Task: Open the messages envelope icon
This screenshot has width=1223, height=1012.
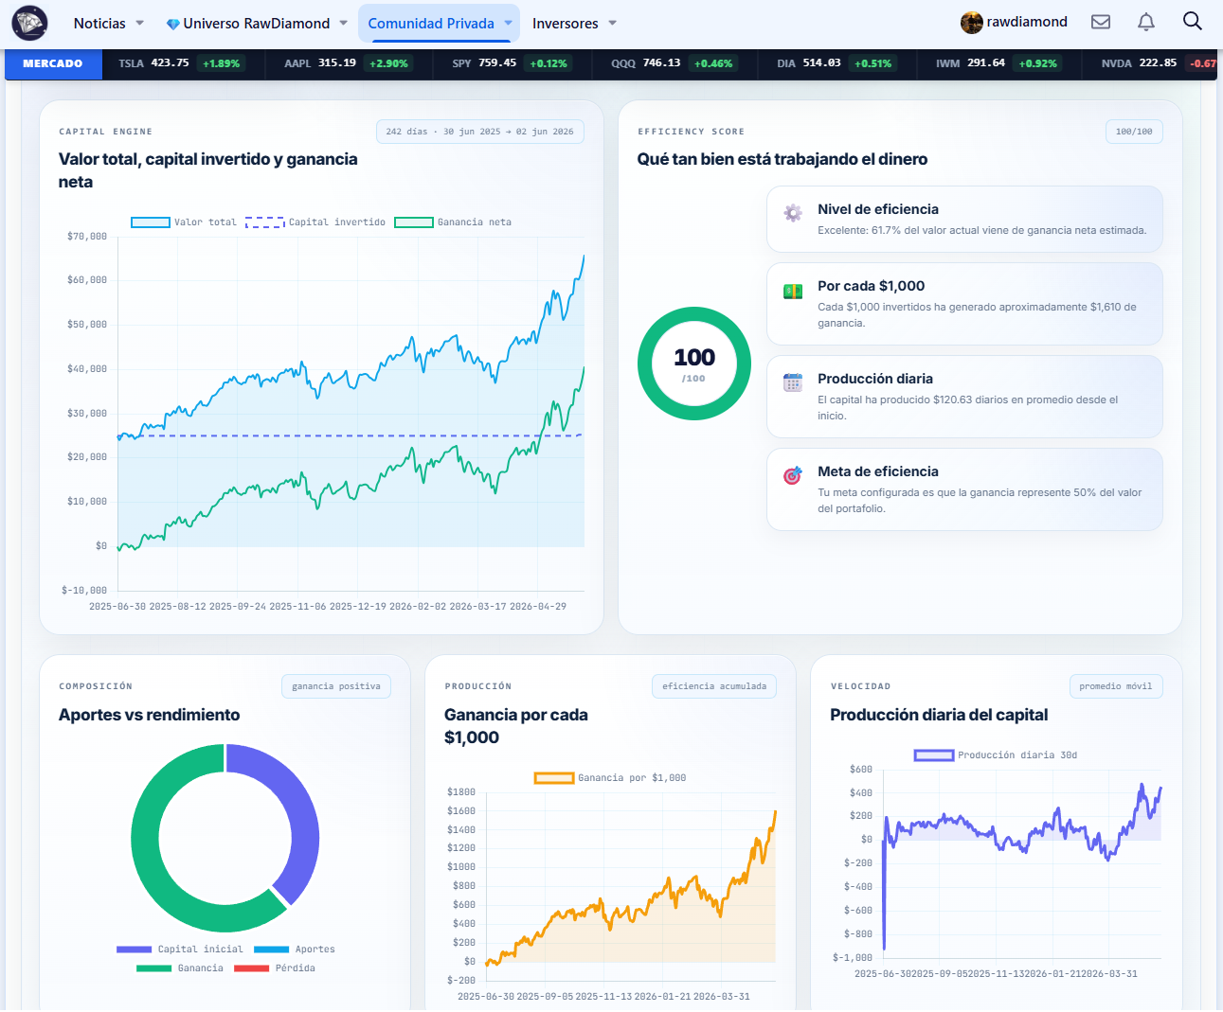Action: click(x=1101, y=22)
